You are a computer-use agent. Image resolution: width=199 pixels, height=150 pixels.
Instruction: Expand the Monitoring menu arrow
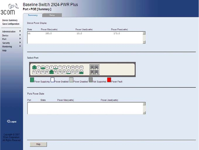[x=20, y=46]
